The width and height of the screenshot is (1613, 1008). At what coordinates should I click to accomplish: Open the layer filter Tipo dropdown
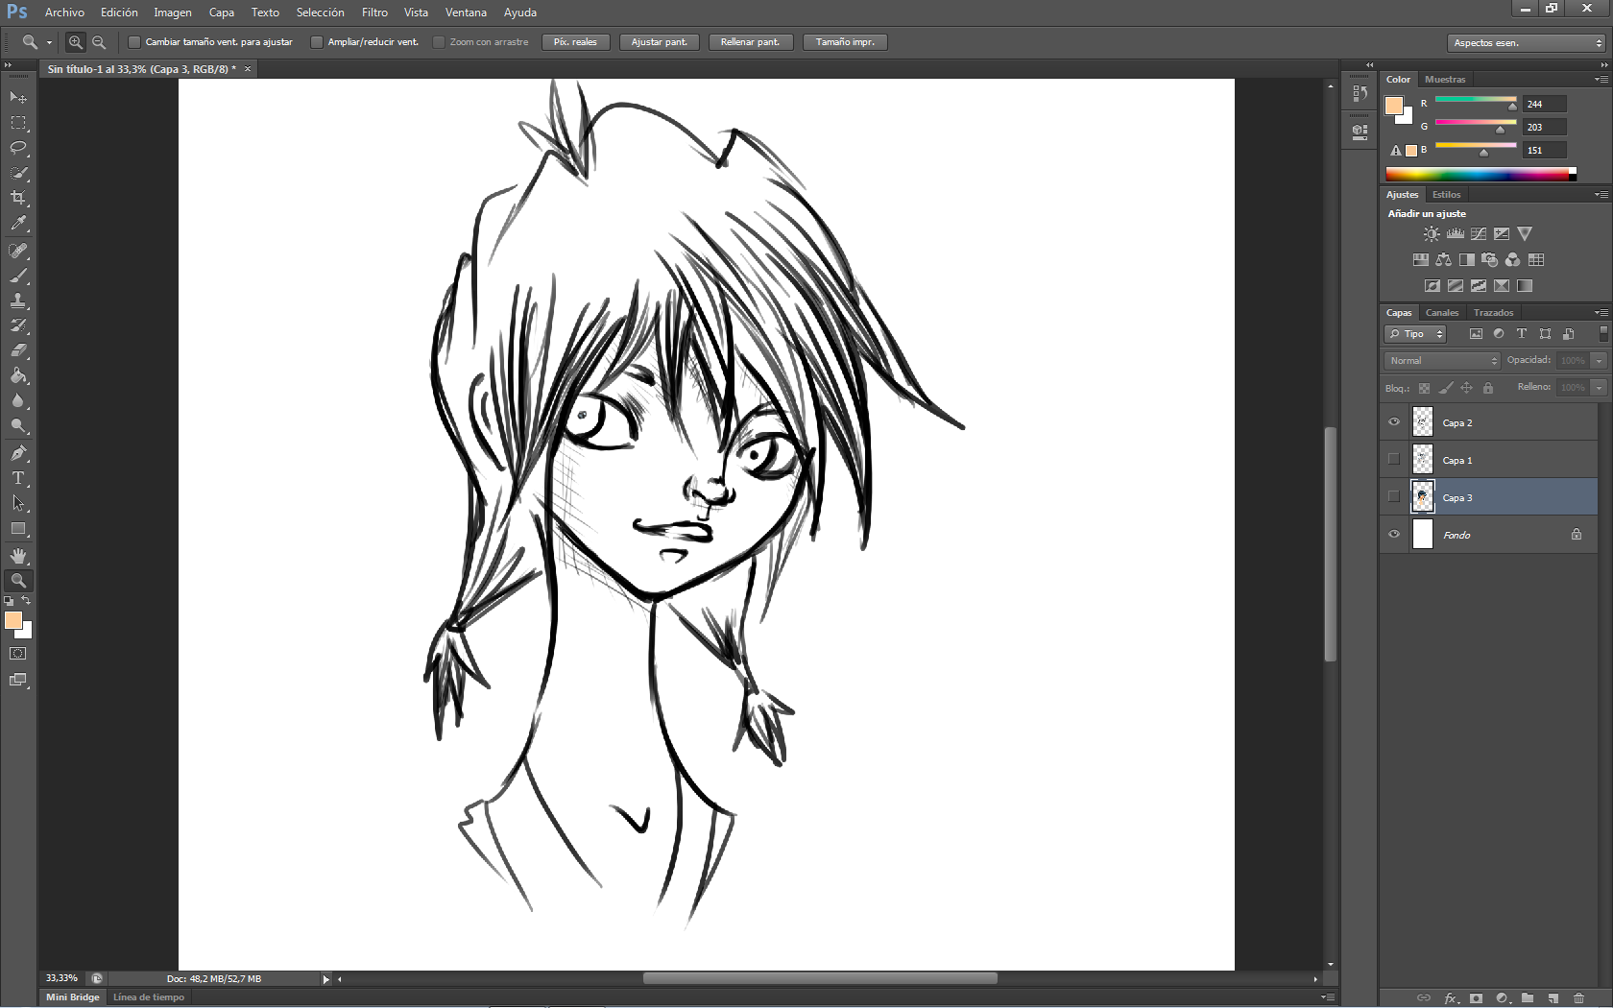tap(1414, 334)
